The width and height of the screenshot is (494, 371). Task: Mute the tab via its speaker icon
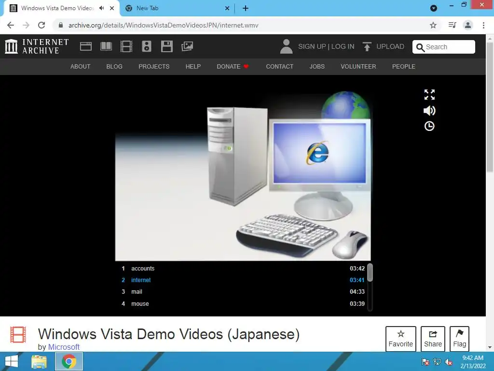tap(101, 8)
